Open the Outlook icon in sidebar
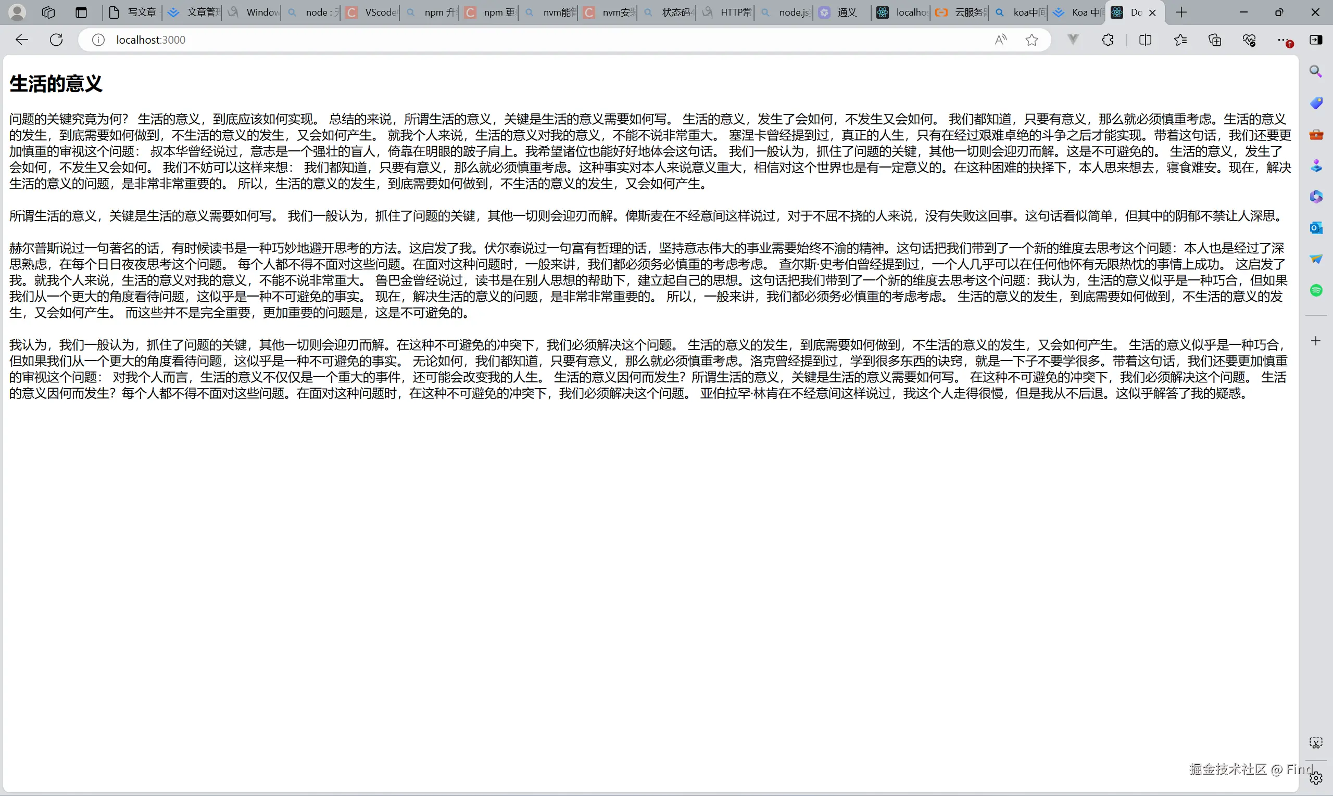Viewport: 1333px width, 796px height. point(1316,228)
